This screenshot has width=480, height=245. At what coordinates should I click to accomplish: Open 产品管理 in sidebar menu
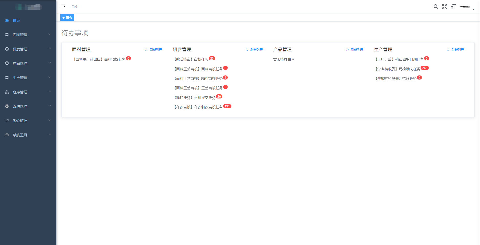point(20,63)
